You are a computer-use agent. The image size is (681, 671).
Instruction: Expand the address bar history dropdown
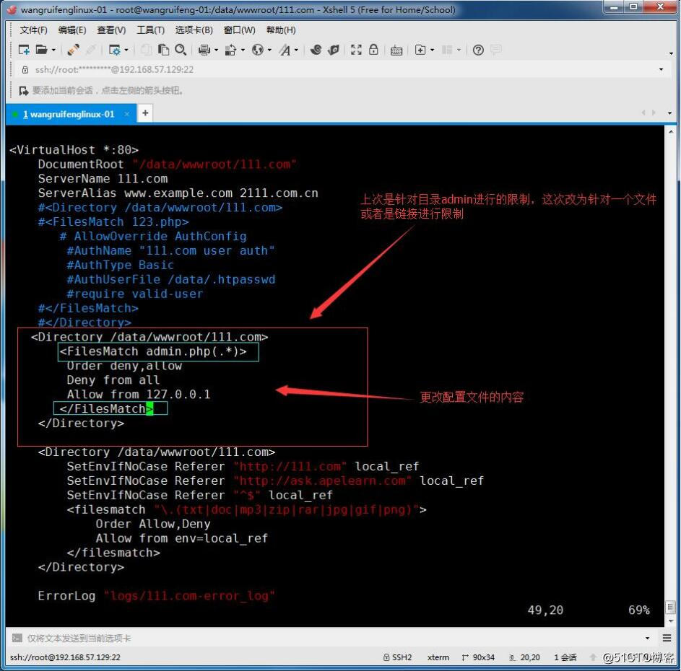(x=662, y=69)
